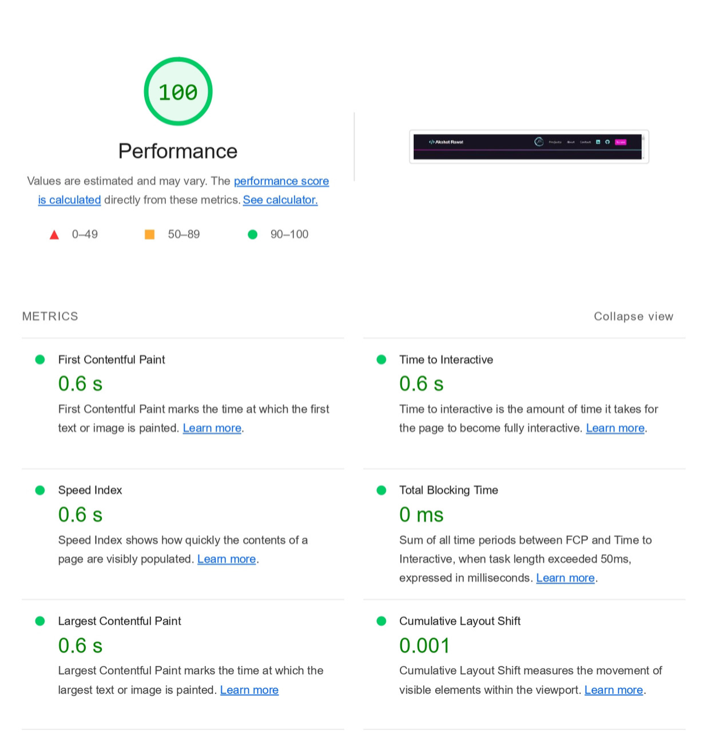Viewport: 707px width, 744px height.
Task: Click the pink Resume button in the preview
Action: 621,141
